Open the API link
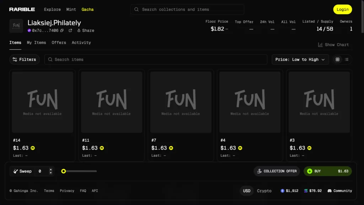The width and height of the screenshot is (364, 205). click(95, 191)
